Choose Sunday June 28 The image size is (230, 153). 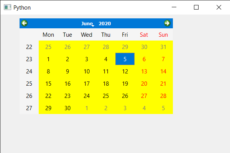163,96
